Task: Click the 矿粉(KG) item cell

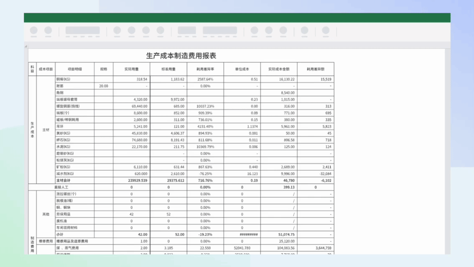Action: (x=75, y=167)
